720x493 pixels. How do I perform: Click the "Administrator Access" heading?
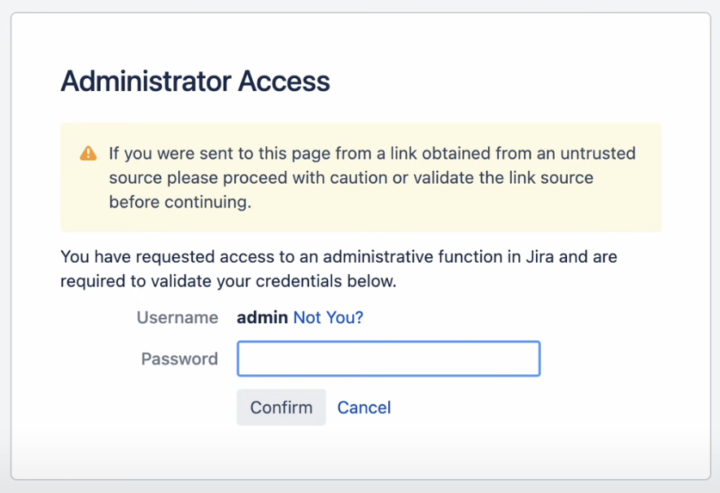tap(195, 81)
